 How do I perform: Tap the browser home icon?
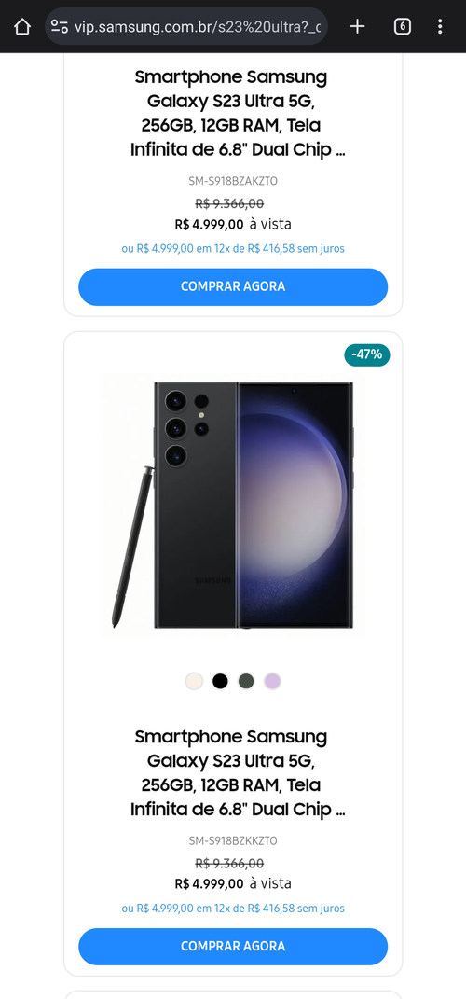coord(22,26)
